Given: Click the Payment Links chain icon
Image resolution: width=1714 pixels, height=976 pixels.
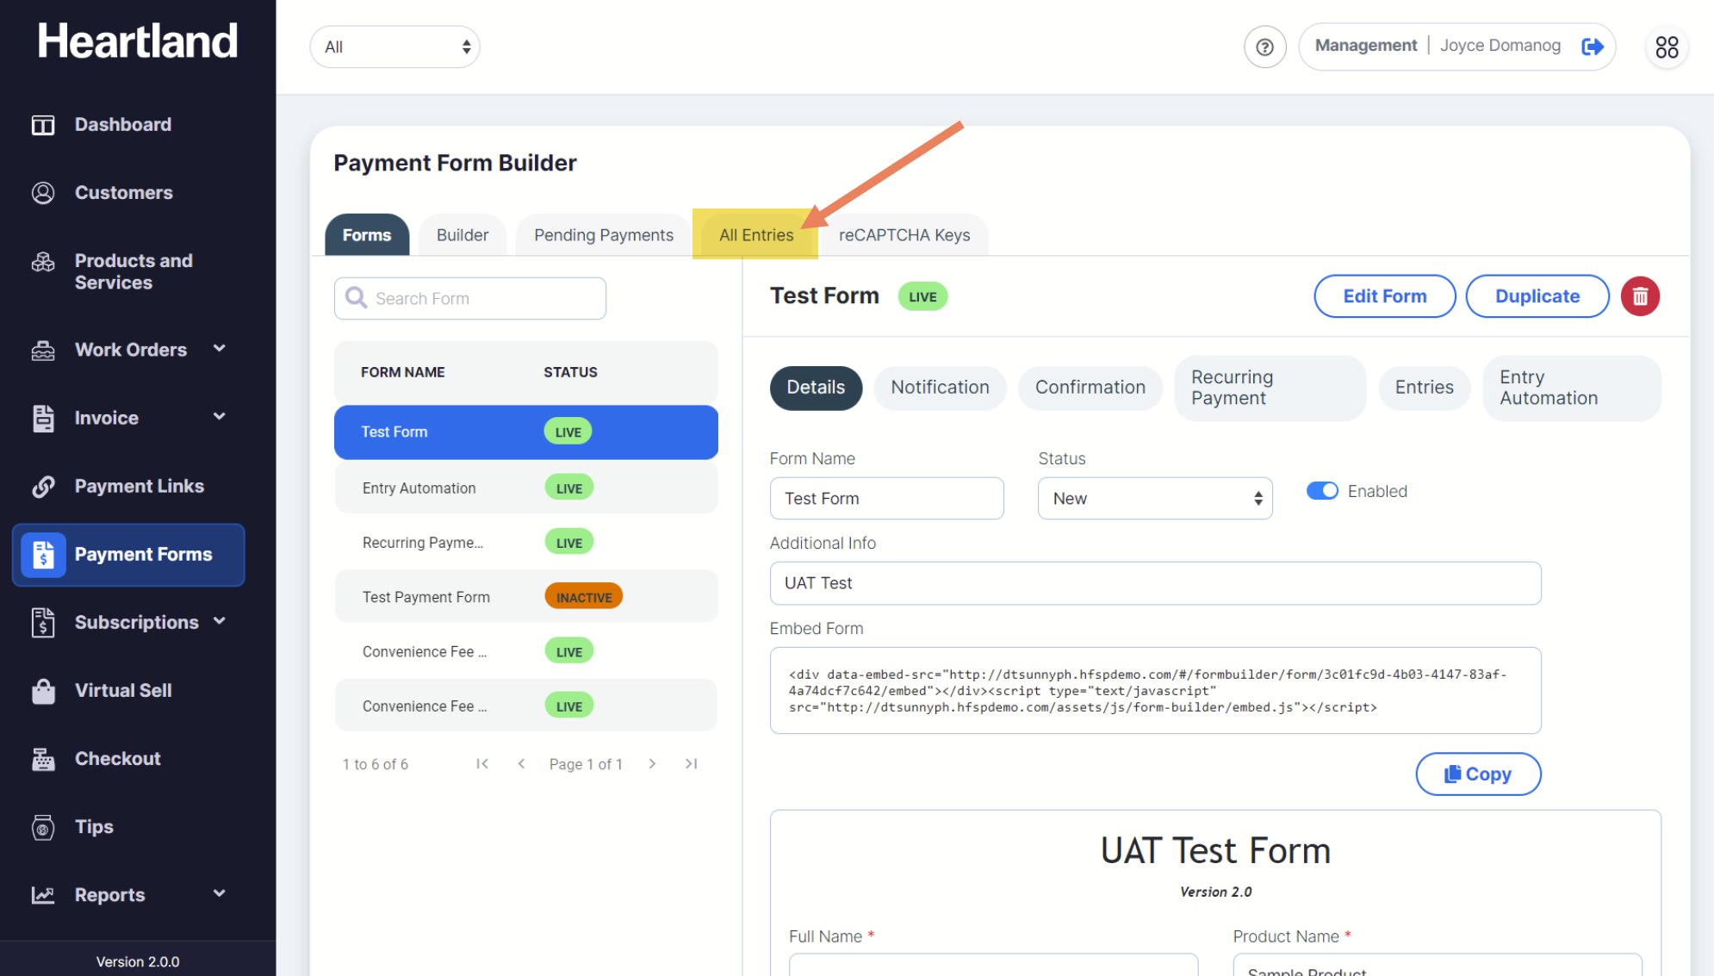Looking at the screenshot, I should pos(43,487).
